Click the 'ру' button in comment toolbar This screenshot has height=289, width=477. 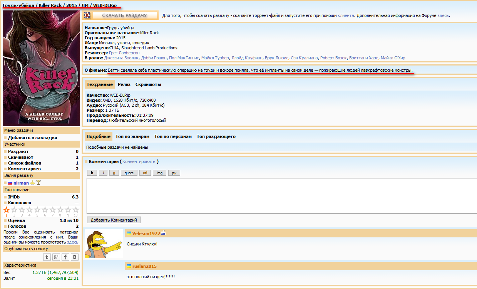(x=174, y=173)
